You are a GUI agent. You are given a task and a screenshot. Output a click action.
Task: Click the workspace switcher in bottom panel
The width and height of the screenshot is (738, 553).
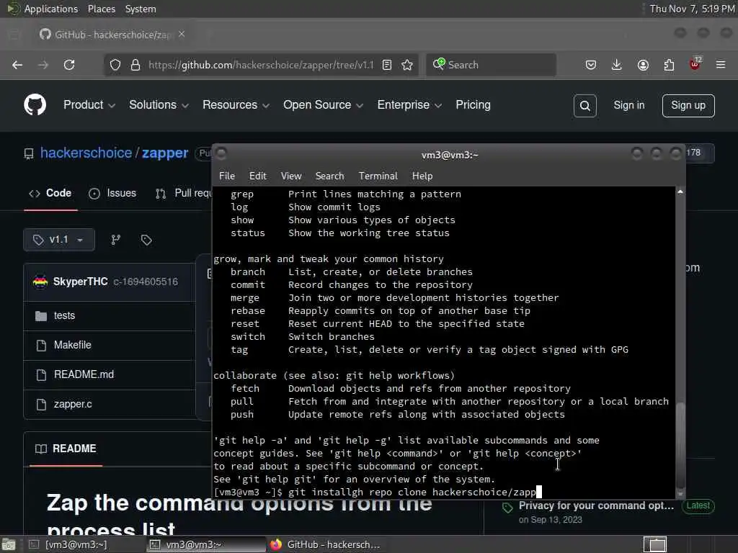(655, 544)
